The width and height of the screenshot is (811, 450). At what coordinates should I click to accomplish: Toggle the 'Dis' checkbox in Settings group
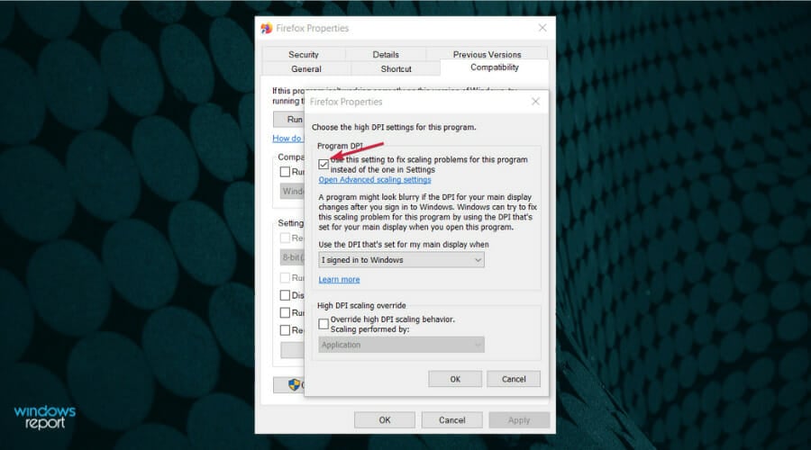[285, 295]
